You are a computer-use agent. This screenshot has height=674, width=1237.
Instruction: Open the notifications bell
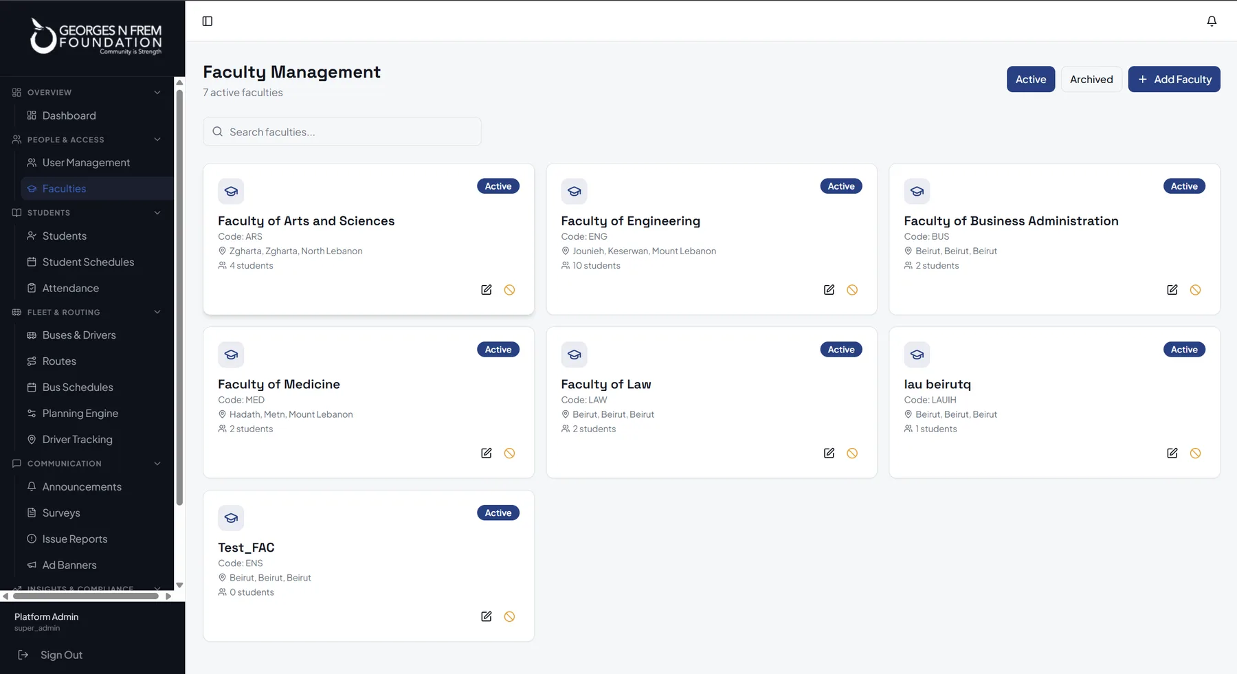(1212, 21)
